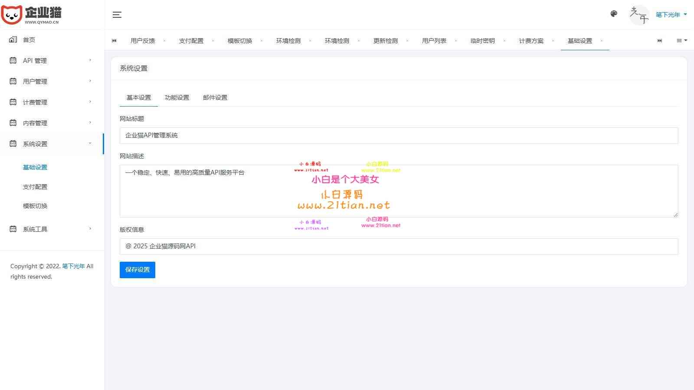Click the 保存设置 button
Viewport: 694px width, 390px height.
click(137, 270)
